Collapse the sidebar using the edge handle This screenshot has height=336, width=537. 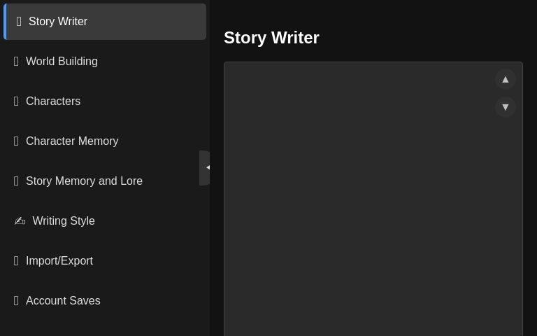[205, 168]
